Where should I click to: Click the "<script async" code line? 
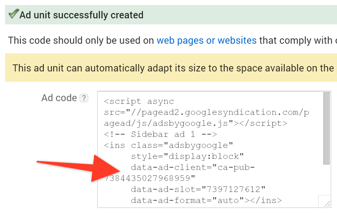(x=139, y=101)
